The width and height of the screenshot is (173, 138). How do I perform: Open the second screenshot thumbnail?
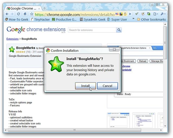coord(144,121)
